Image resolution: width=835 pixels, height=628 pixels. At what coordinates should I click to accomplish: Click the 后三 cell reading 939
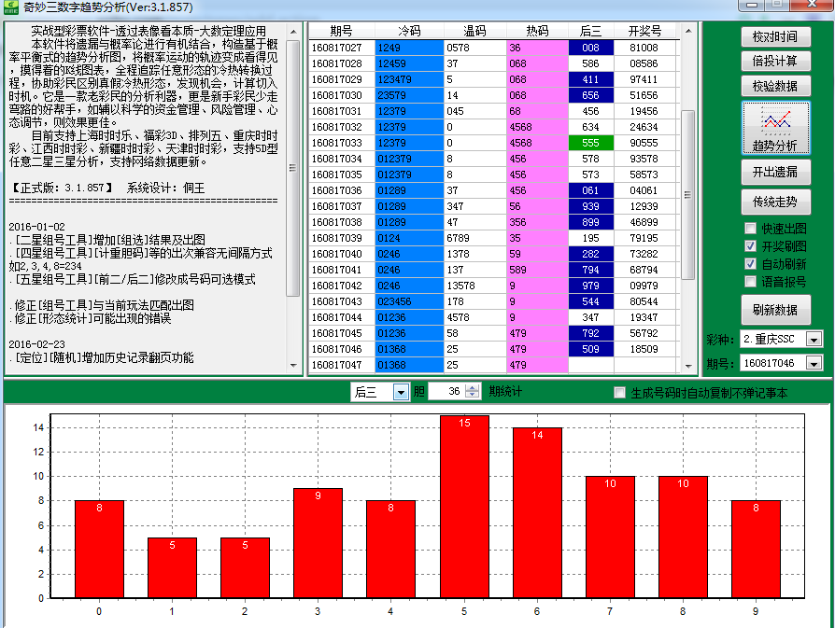click(590, 206)
